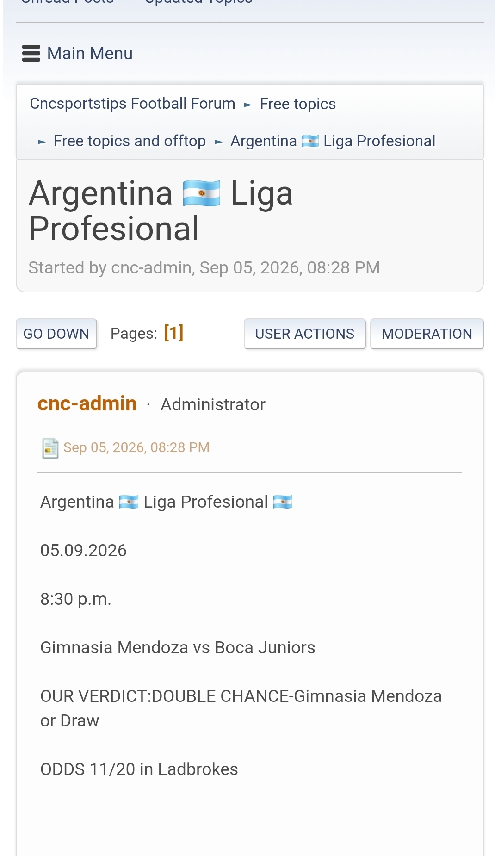The width and height of the screenshot is (495, 856).
Task: Click Argentina flag in topic title
Action: pyautogui.click(x=202, y=193)
